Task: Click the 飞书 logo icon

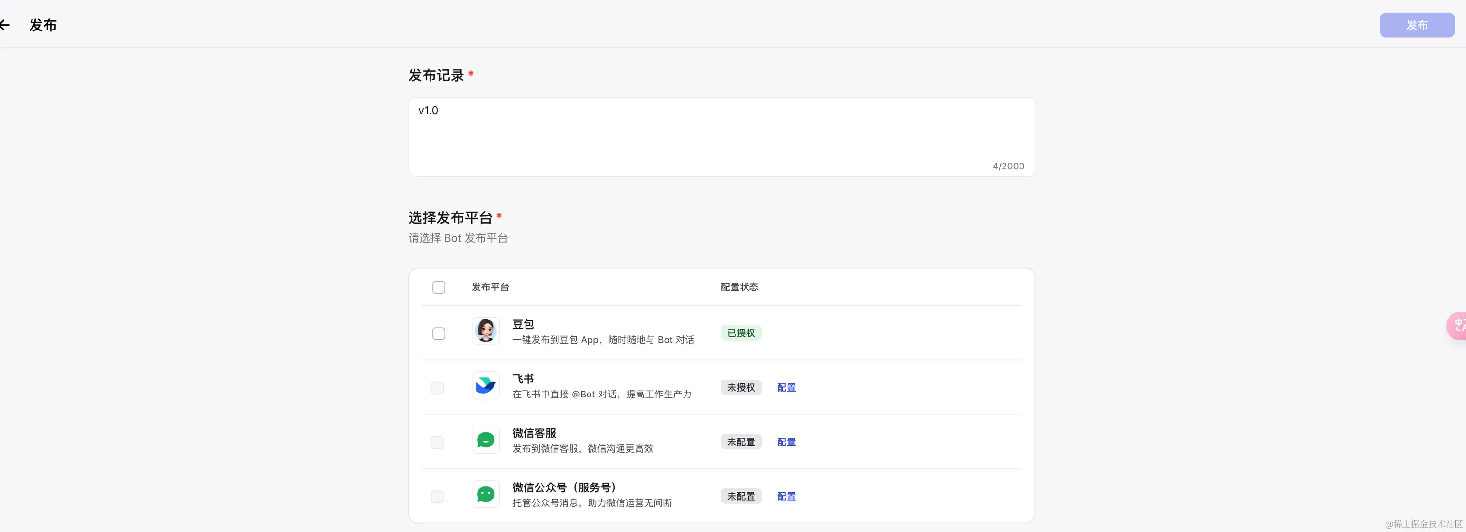Action: [485, 385]
